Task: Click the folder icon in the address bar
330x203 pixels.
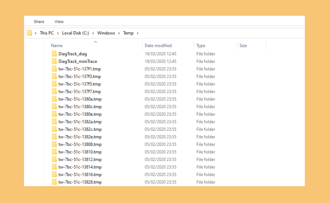Action: tap(30, 33)
